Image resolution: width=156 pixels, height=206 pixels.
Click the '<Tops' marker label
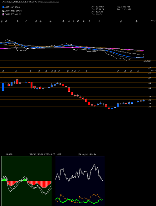pyautogui.click(x=153, y=21)
